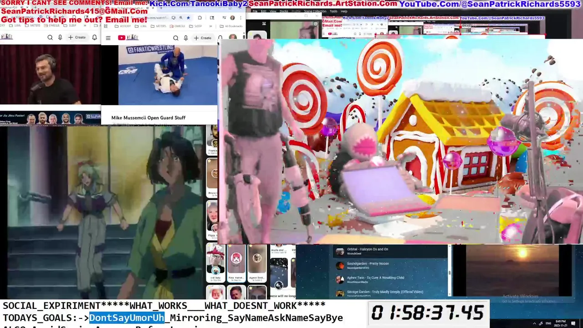Open the ENG language indicator on the taskbar
This screenshot has width=583, height=328.
point(548,323)
